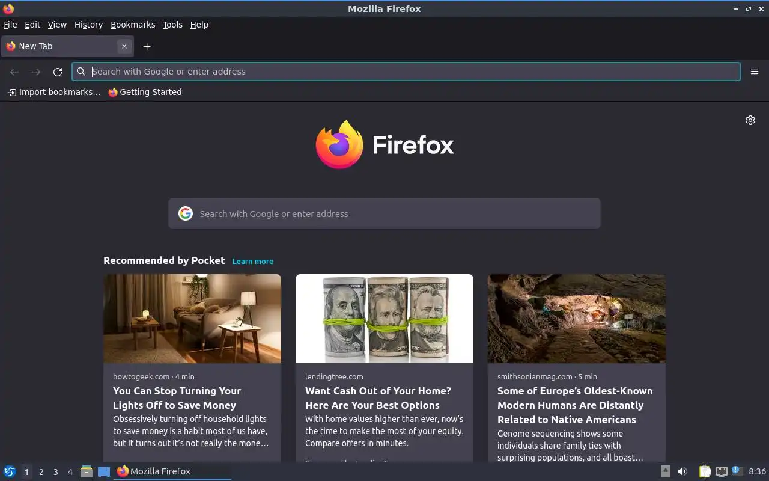The height and width of the screenshot is (481, 769).
Task: Click the 8:36 clock in taskbar
Action: 757,471
